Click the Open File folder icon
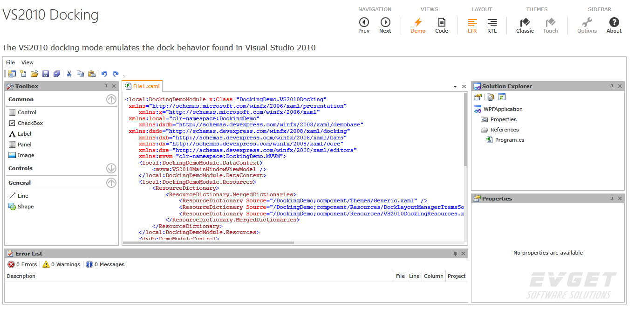The image size is (635, 311). (x=34, y=74)
